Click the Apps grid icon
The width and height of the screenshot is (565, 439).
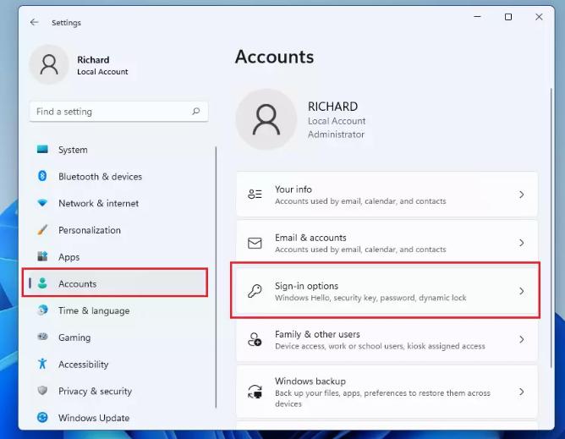tap(42, 256)
